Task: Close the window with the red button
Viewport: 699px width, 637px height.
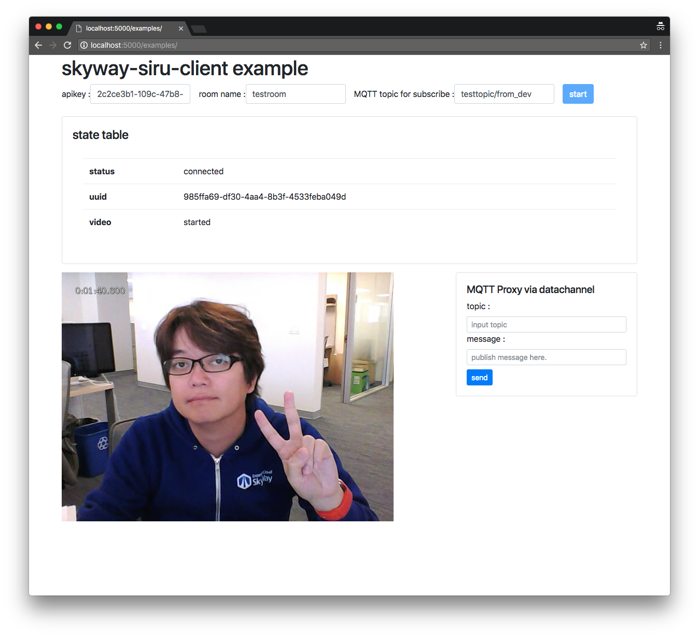Action: coord(38,26)
